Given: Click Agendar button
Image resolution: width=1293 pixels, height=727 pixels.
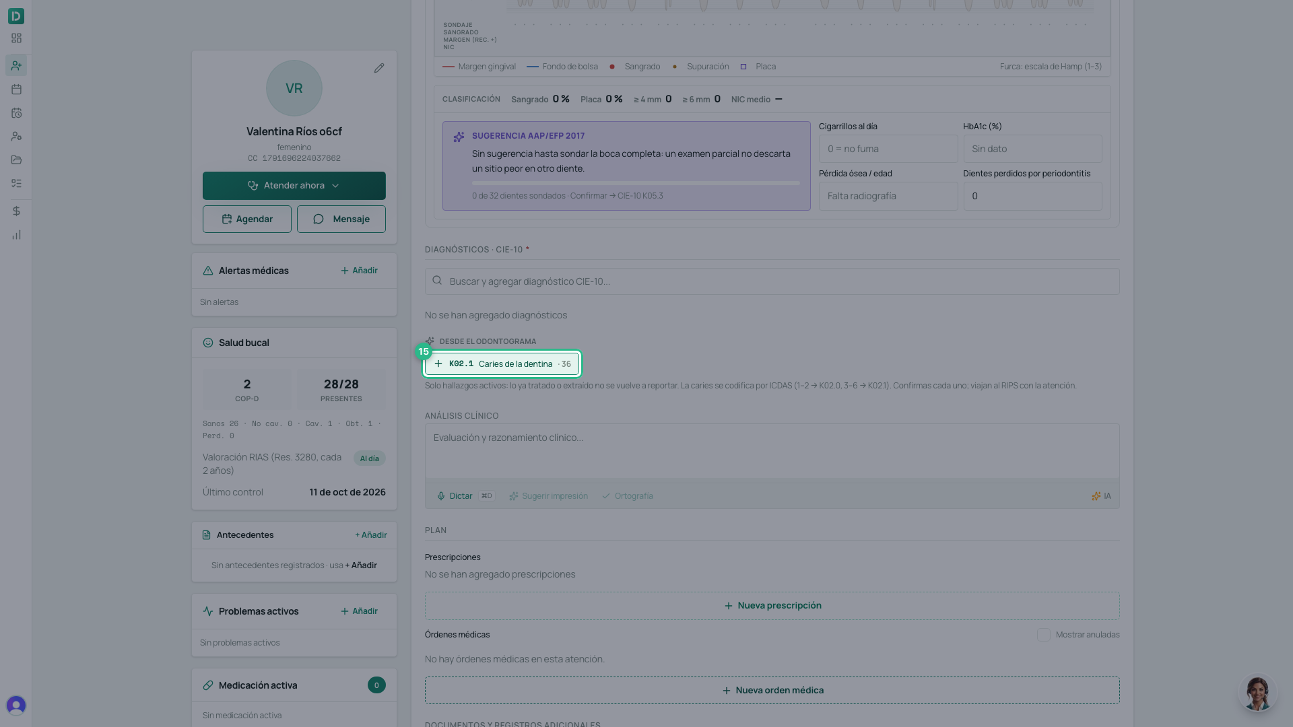Looking at the screenshot, I should click(x=247, y=219).
